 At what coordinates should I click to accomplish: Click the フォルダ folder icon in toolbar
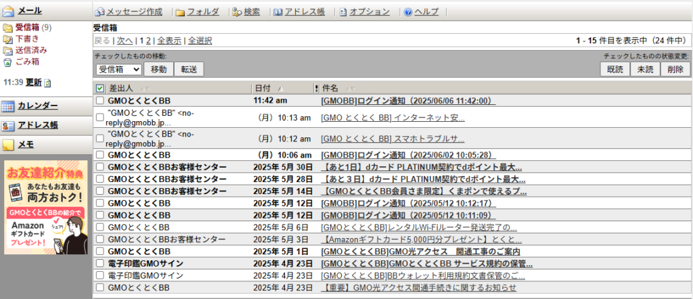click(180, 12)
